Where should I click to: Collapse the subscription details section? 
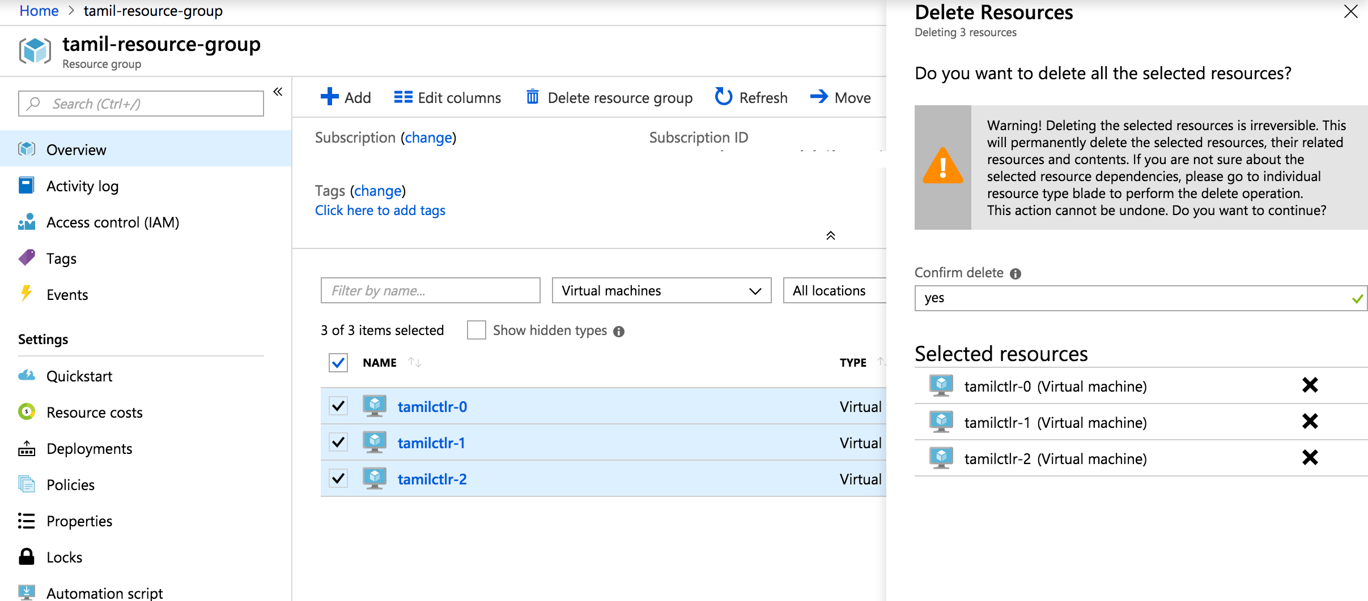pos(830,235)
